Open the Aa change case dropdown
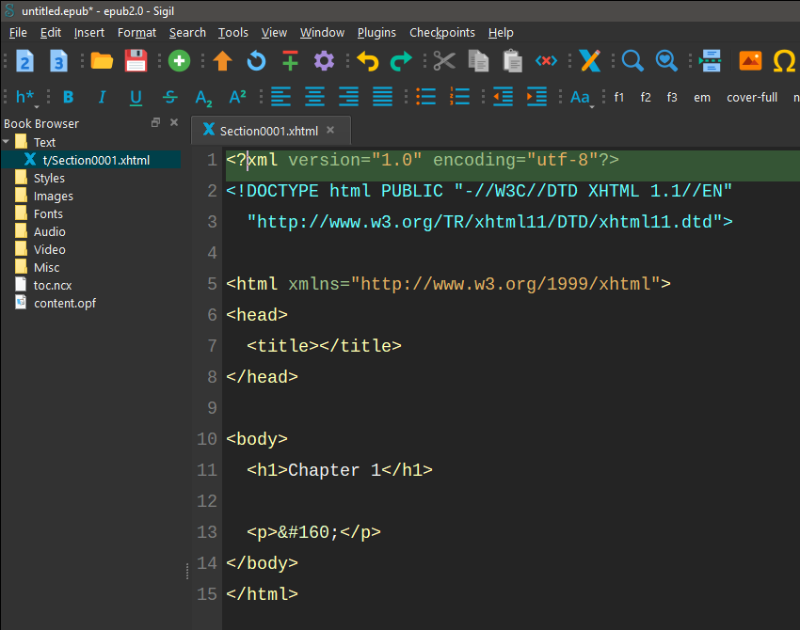Screen dimensions: 800x630 click(x=581, y=97)
